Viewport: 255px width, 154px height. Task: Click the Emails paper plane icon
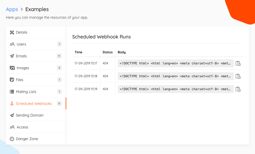pyautogui.click(x=12, y=56)
